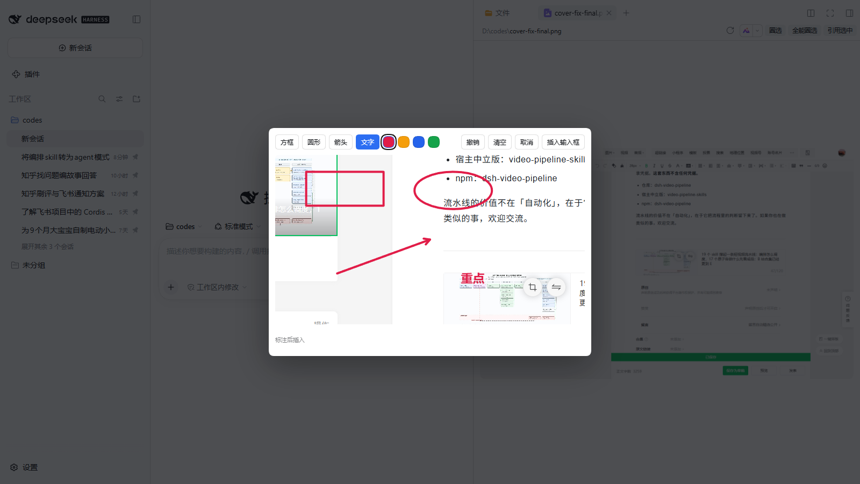Close the cover-fix-final.png tab
860x484 pixels.
pos(609,13)
